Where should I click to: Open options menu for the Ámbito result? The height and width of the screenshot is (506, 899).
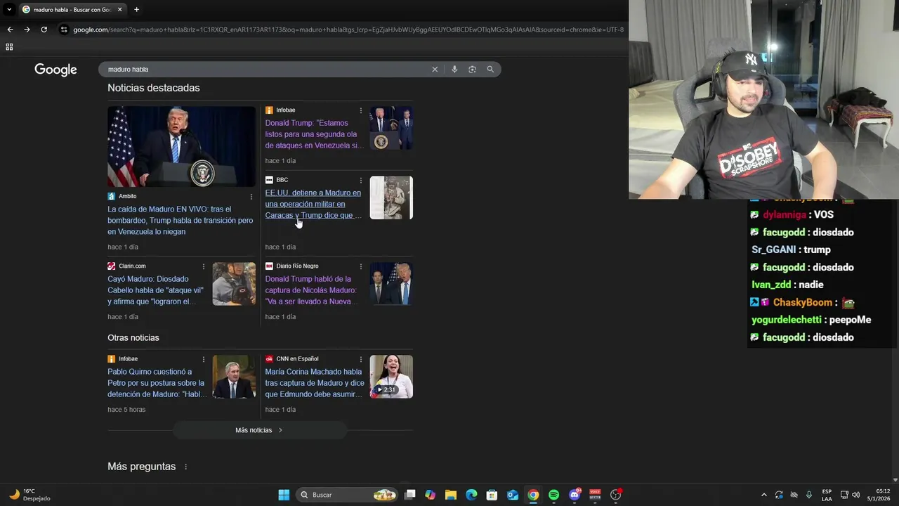coord(251,197)
